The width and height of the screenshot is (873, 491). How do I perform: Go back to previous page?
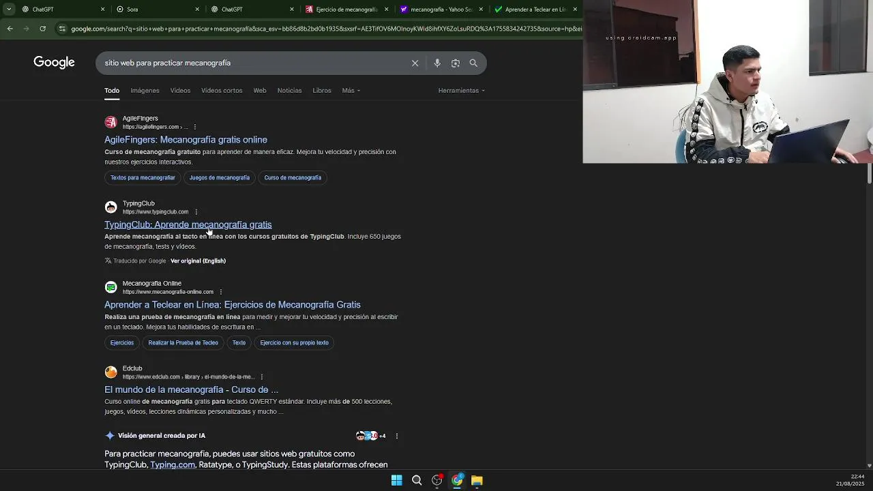[10, 29]
